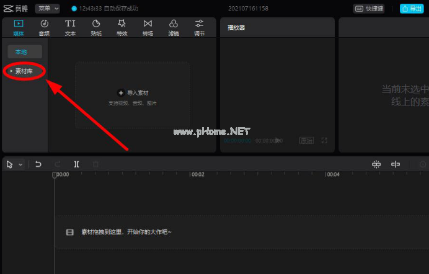Viewport: 429px width, 274px height.
Task: Click the 00:02 mark on timeline ruler
Action: tap(197, 175)
